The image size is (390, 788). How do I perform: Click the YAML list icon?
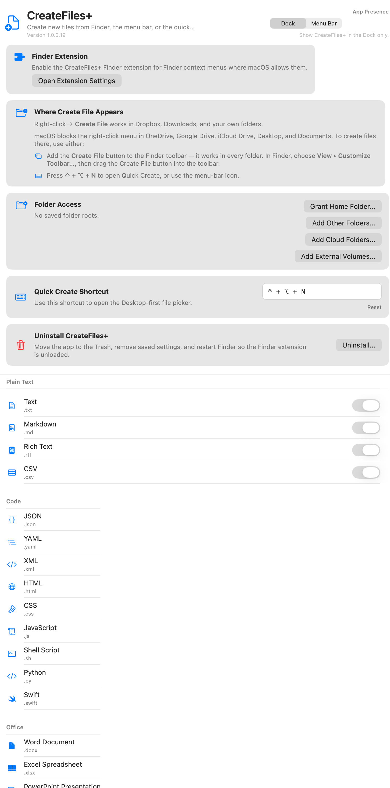pyautogui.click(x=12, y=542)
